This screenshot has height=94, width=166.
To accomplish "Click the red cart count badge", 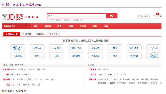I will click(157, 14).
